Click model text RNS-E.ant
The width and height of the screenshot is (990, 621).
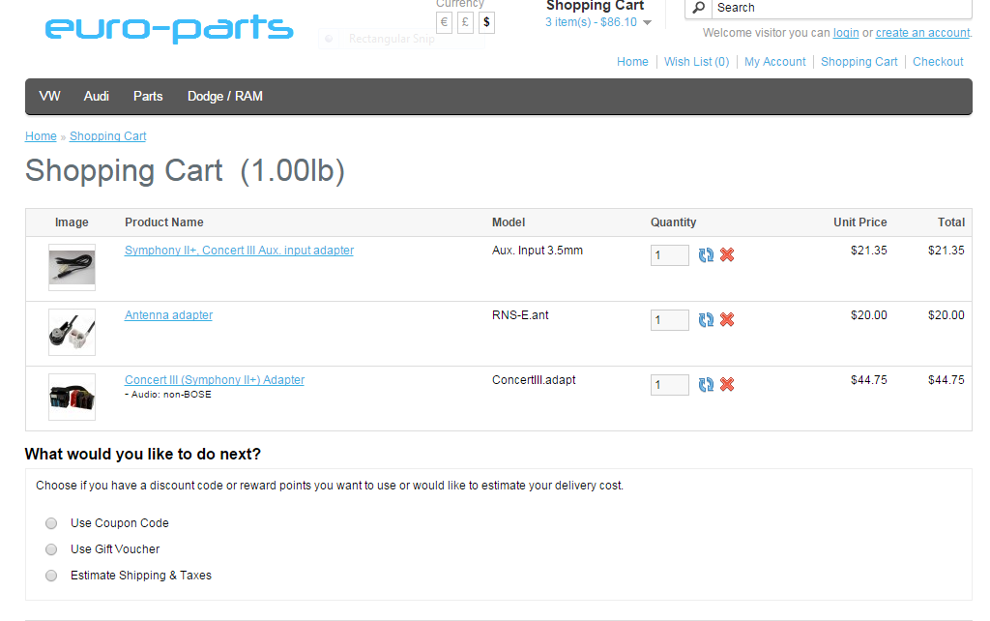tap(520, 314)
